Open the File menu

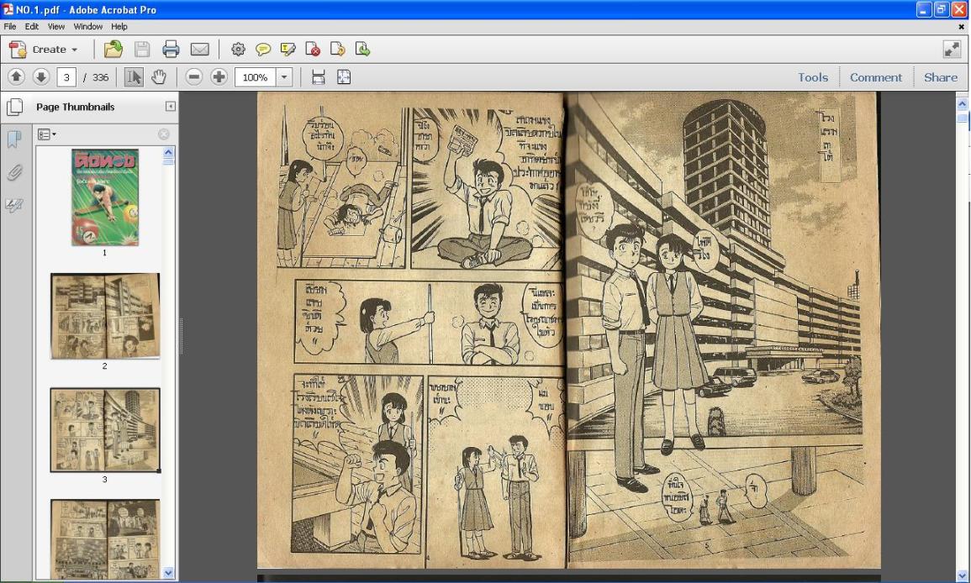pos(10,27)
